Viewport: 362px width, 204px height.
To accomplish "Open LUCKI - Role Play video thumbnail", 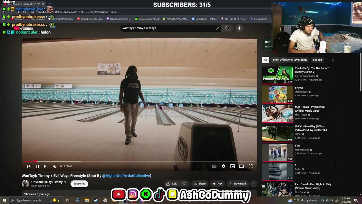I will pyautogui.click(x=277, y=133).
